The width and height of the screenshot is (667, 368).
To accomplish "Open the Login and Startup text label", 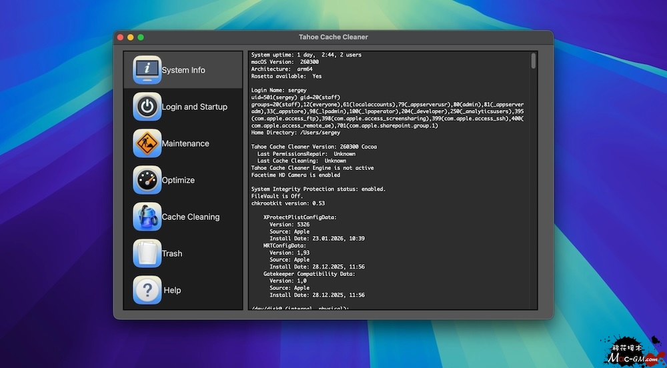I will (x=194, y=107).
